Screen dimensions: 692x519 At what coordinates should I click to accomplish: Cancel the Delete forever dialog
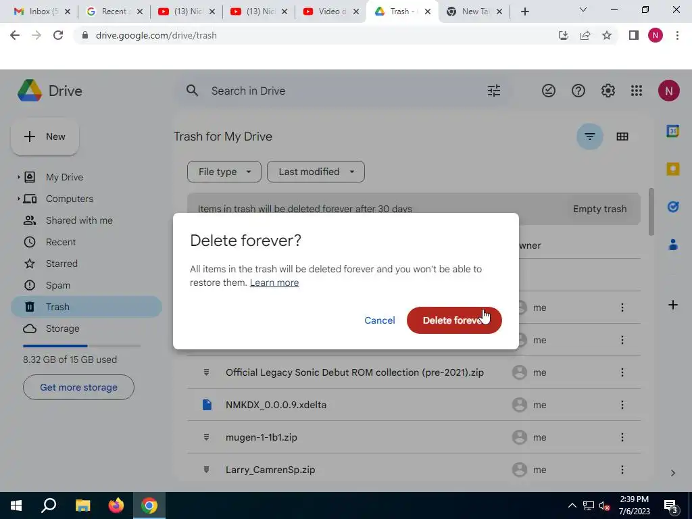[380, 320]
